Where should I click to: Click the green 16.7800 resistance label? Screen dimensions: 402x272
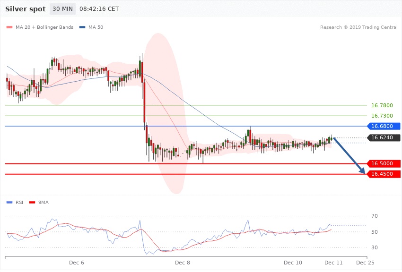[382, 105]
